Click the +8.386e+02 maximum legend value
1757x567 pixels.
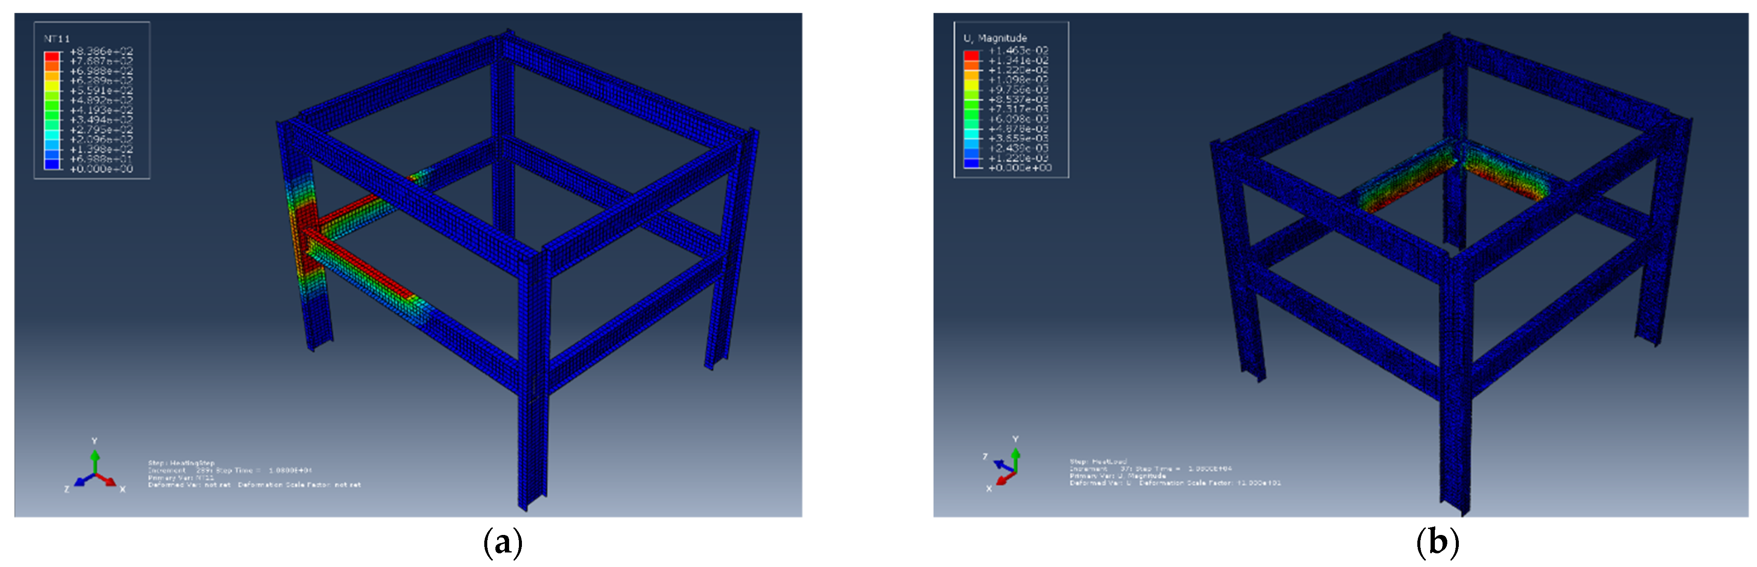tap(101, 51)
